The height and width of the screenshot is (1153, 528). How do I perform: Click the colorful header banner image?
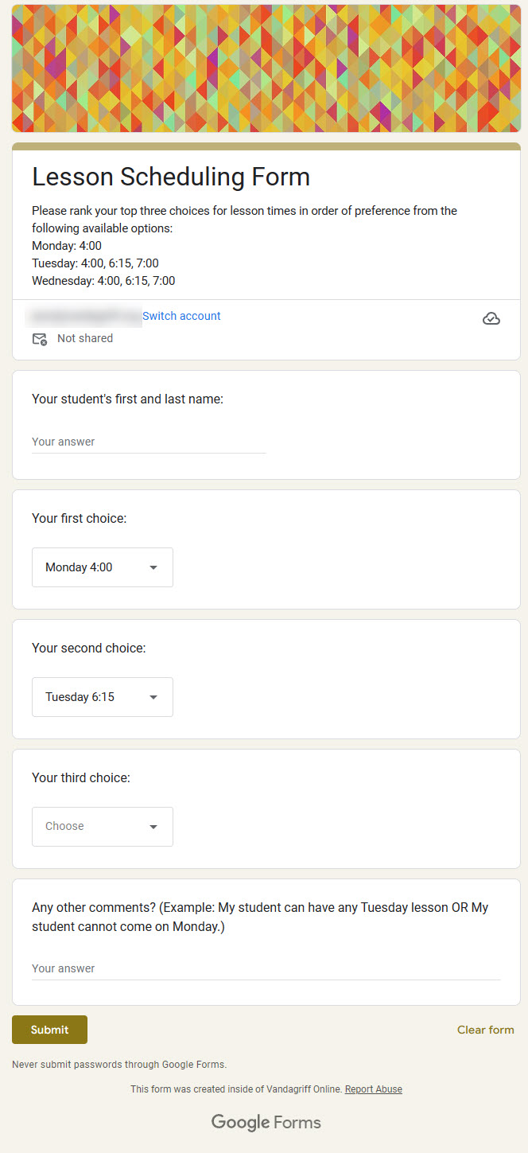coord(266,68)
